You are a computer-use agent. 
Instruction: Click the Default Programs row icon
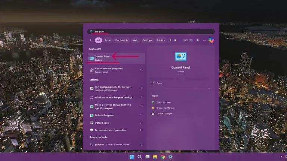92,116
